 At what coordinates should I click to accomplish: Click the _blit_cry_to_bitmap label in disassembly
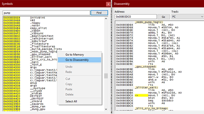(x=151, y=109)
